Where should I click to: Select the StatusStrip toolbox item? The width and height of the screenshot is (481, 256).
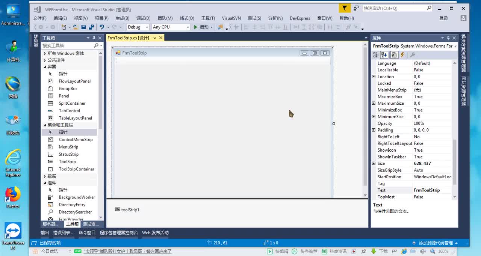click(x=70, y=154)
